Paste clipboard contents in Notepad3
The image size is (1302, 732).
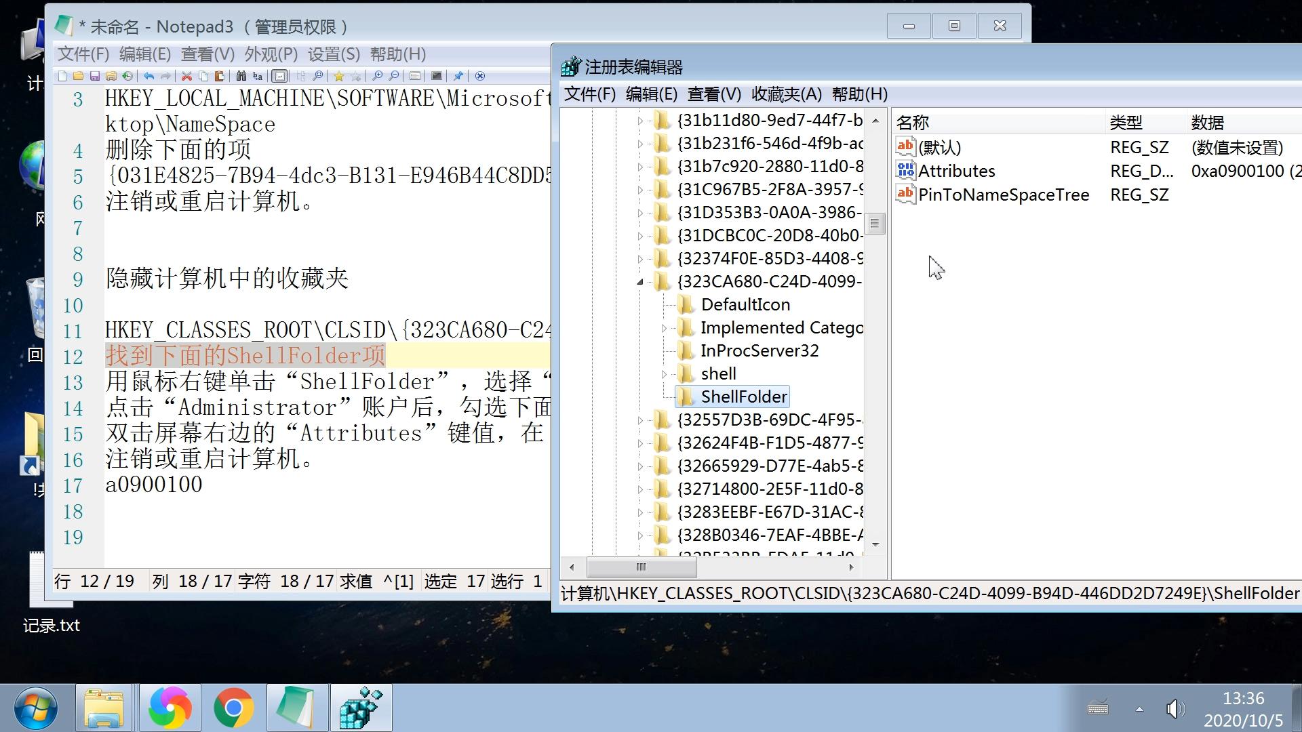tap(220, 76)
